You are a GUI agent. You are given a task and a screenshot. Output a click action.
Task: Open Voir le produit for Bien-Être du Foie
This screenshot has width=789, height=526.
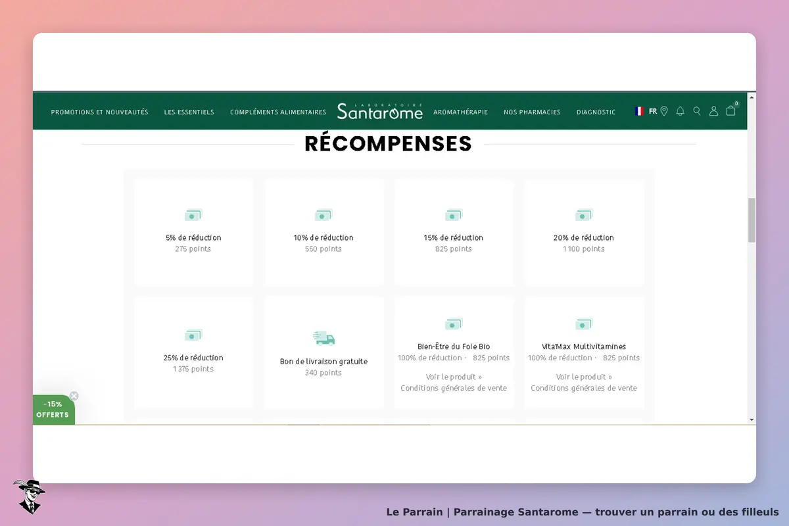(x=454, y=377)
